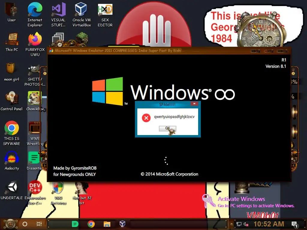
Task: Click the muted volume tray icon
Action: (x=246, y=224)
